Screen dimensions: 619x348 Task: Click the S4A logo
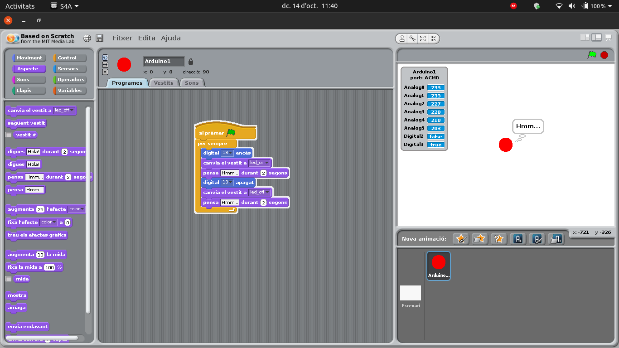coord(13,39)
